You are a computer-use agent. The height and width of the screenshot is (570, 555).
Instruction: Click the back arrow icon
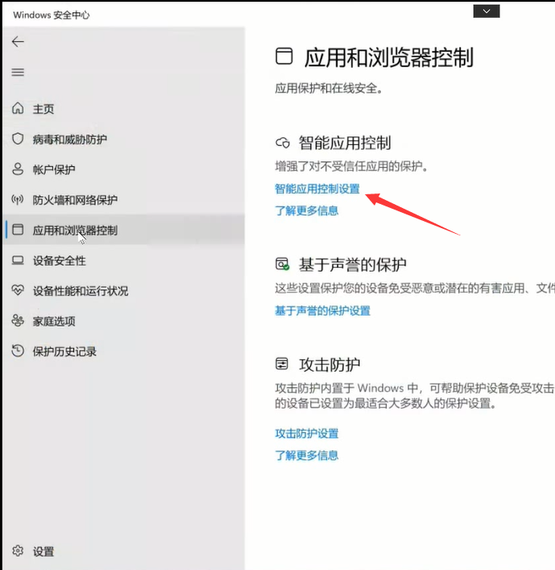pyautogui.click(x=18, y=42)
